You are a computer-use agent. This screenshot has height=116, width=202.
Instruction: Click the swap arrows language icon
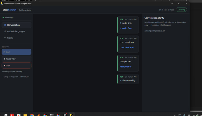click(x=162, y=10)
